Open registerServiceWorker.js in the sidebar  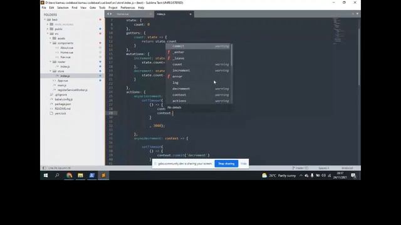click(x=73, y=90)
